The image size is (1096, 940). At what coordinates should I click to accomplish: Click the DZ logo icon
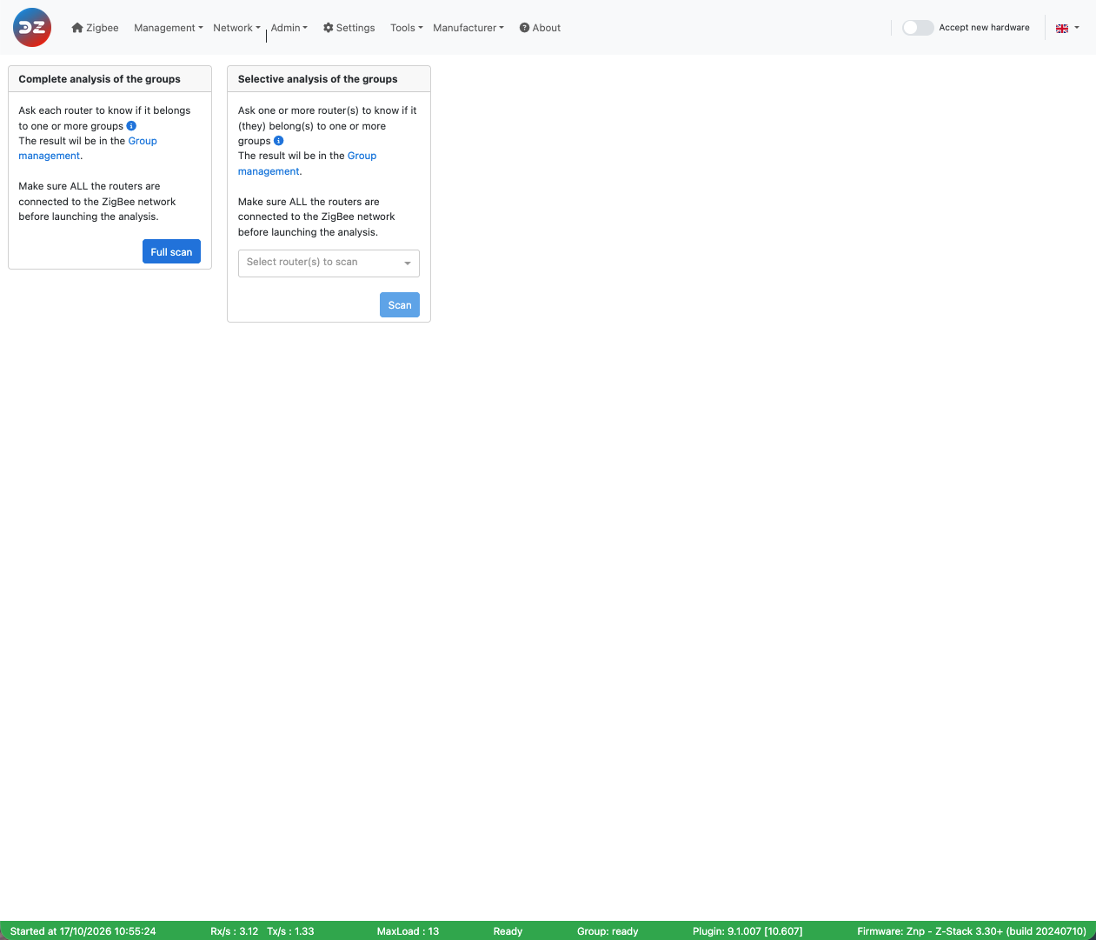coord(32,28)
